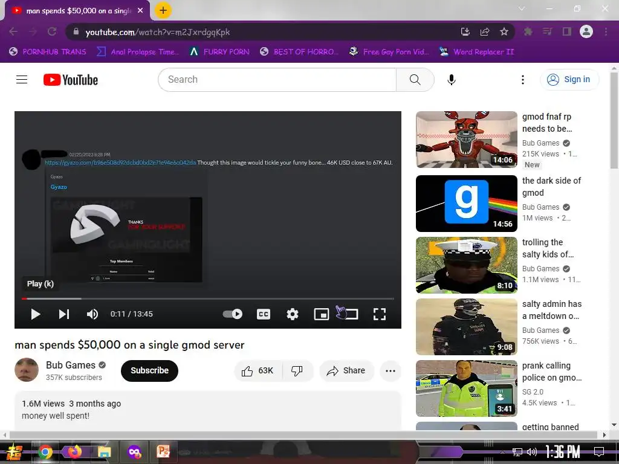Go back in browser history

click(x=13, y=32)
